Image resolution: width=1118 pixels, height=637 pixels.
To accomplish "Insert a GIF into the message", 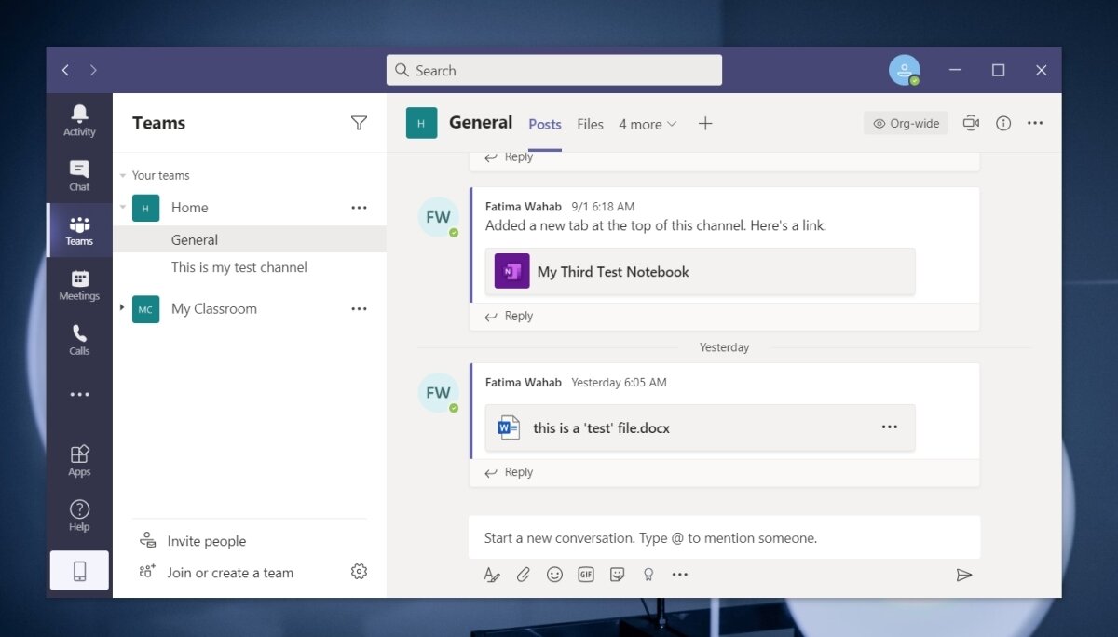I will point(586,575).
